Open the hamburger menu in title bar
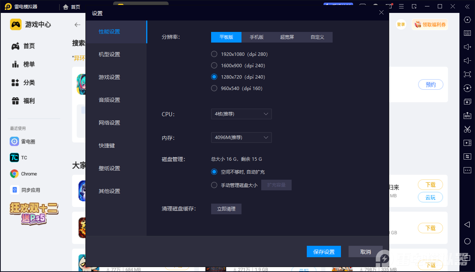The image size is (475, 272). [x=401, y=6]
